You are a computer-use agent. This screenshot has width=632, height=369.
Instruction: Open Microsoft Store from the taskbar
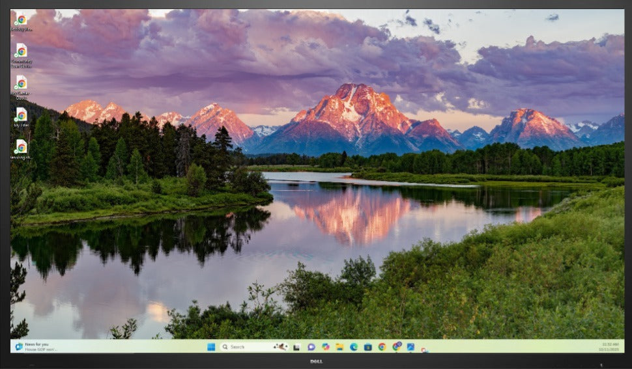click(x=368, y=347)
